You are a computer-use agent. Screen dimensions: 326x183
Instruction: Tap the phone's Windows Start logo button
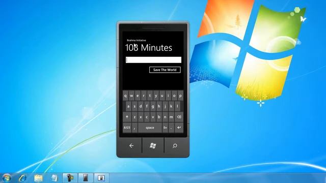(153, 146)
